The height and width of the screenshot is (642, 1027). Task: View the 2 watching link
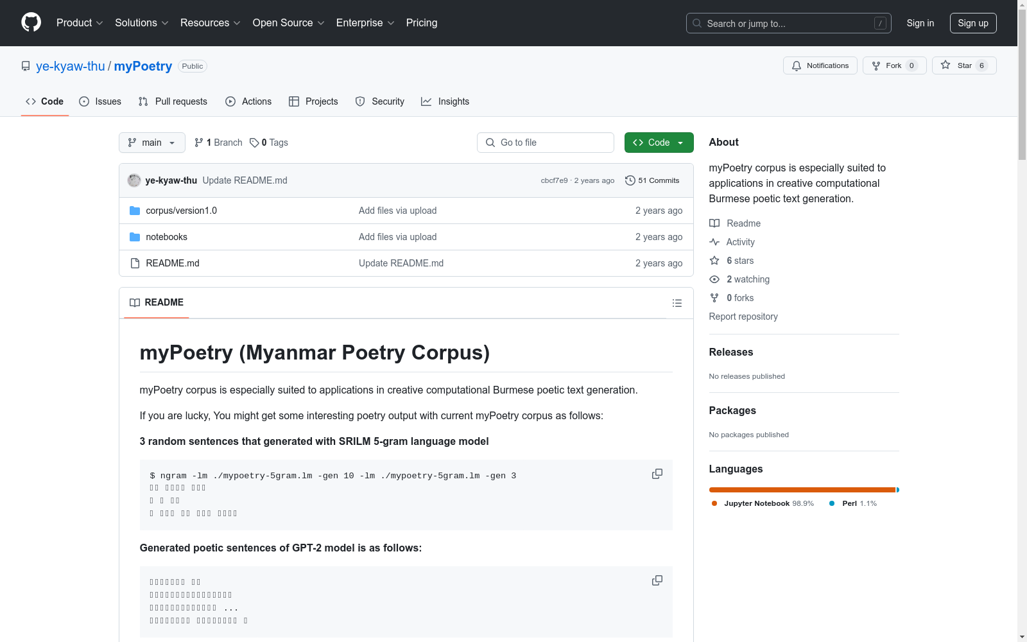739,279
